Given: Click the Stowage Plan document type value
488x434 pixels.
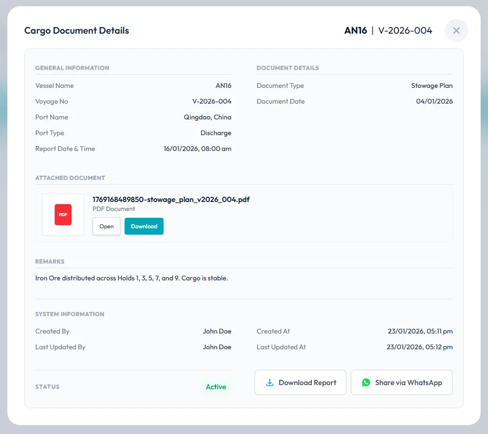Looking at the screenshot, I should 432,86.
